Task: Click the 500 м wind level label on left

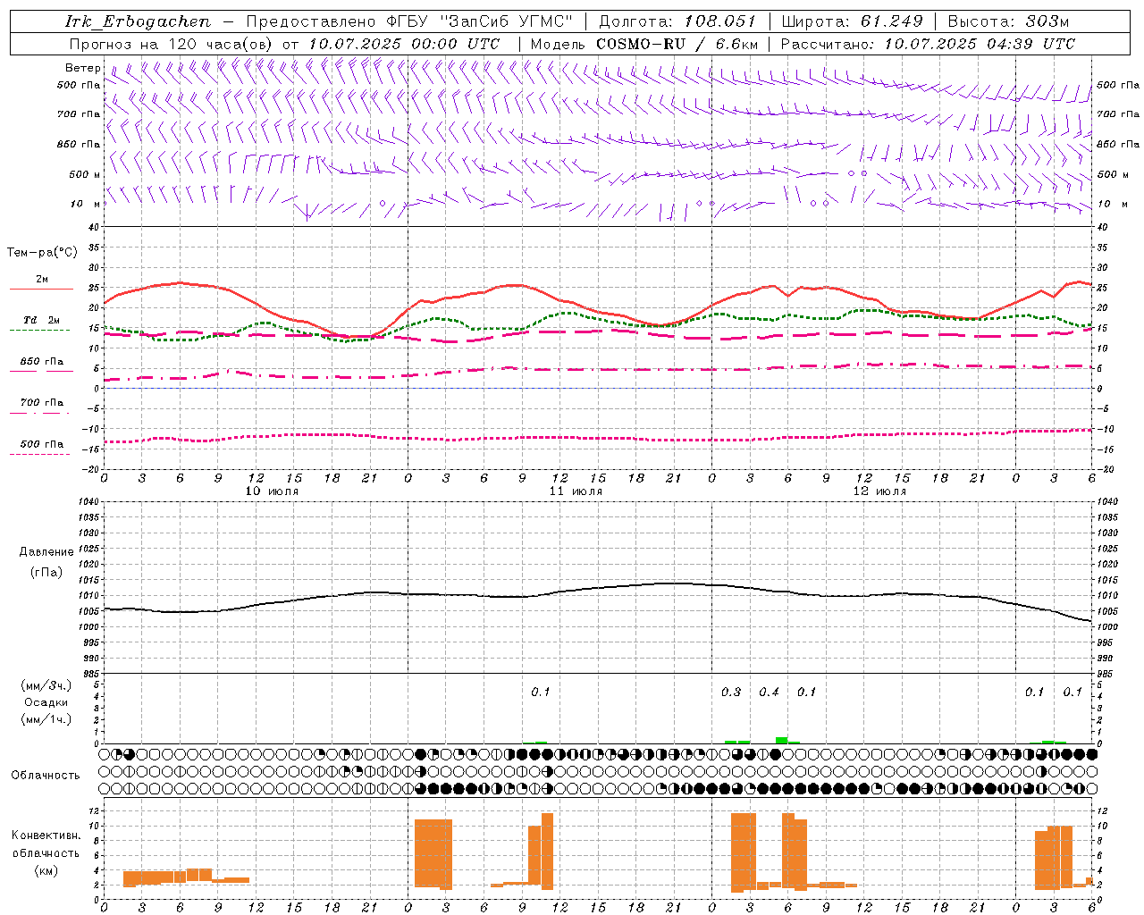Action: [x=85, y=174]
